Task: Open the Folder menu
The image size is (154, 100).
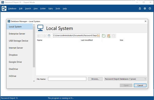Action: [x=43, y=9]
